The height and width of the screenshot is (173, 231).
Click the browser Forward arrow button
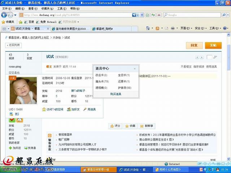[10, 15]
